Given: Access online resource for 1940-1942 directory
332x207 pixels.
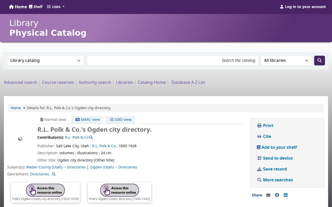Looking at the screenshot, I should point(120,190).
